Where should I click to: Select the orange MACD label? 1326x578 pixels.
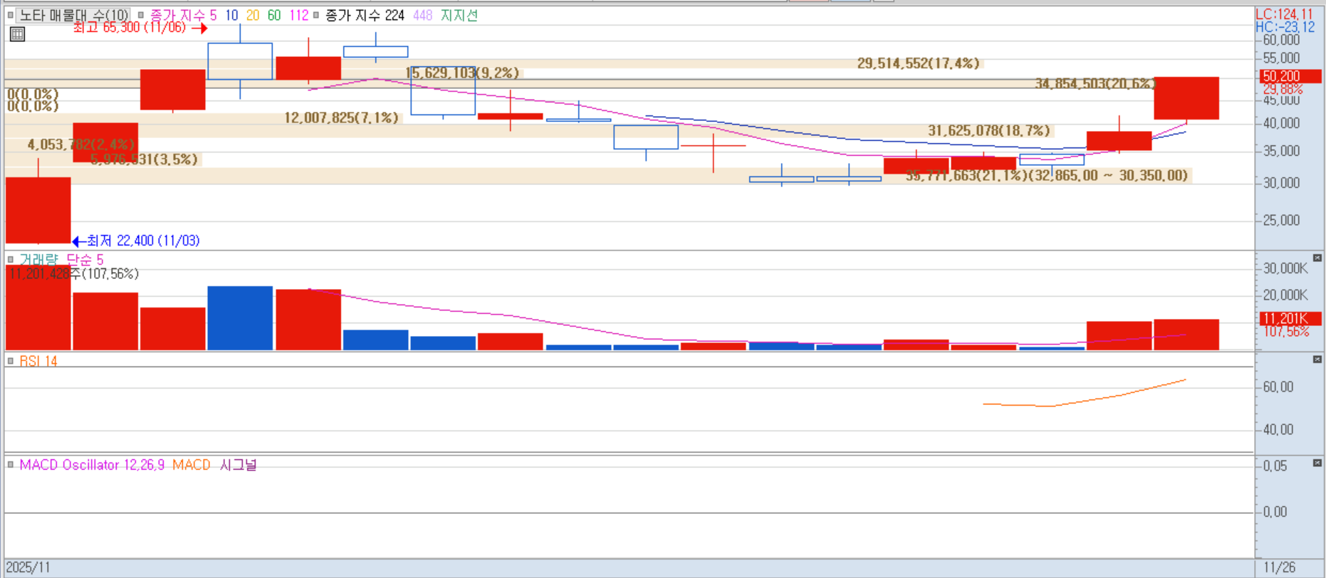pyautogui.click(x=192, y=465)
